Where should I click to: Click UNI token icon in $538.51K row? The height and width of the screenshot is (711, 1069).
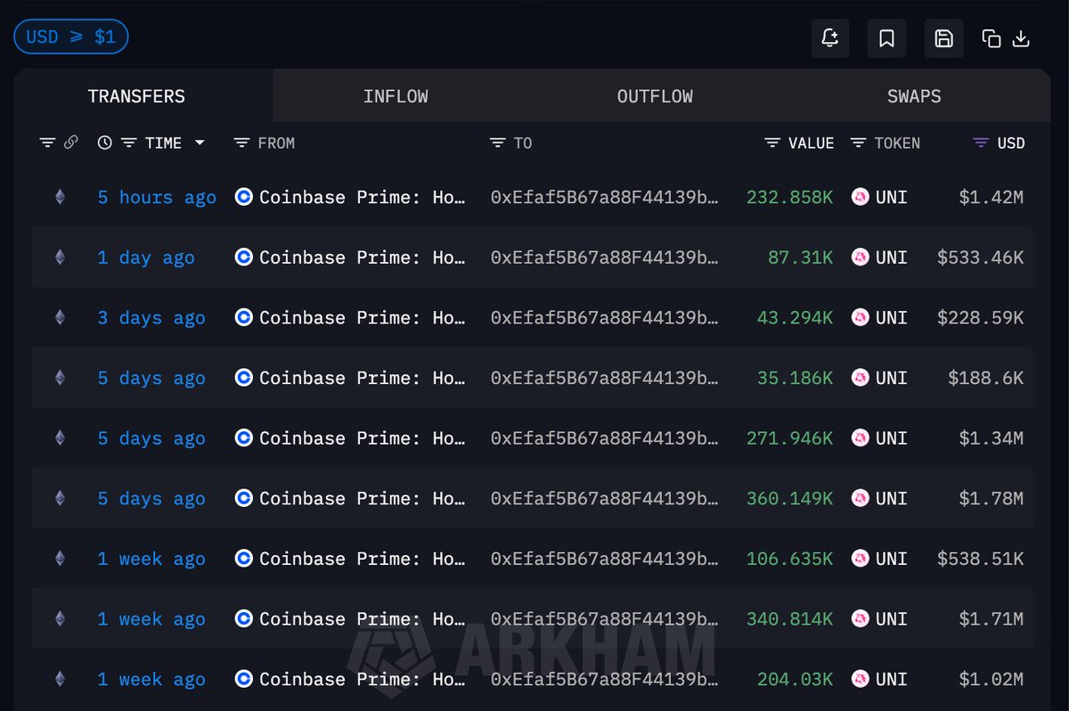click(x=860, y=559)
